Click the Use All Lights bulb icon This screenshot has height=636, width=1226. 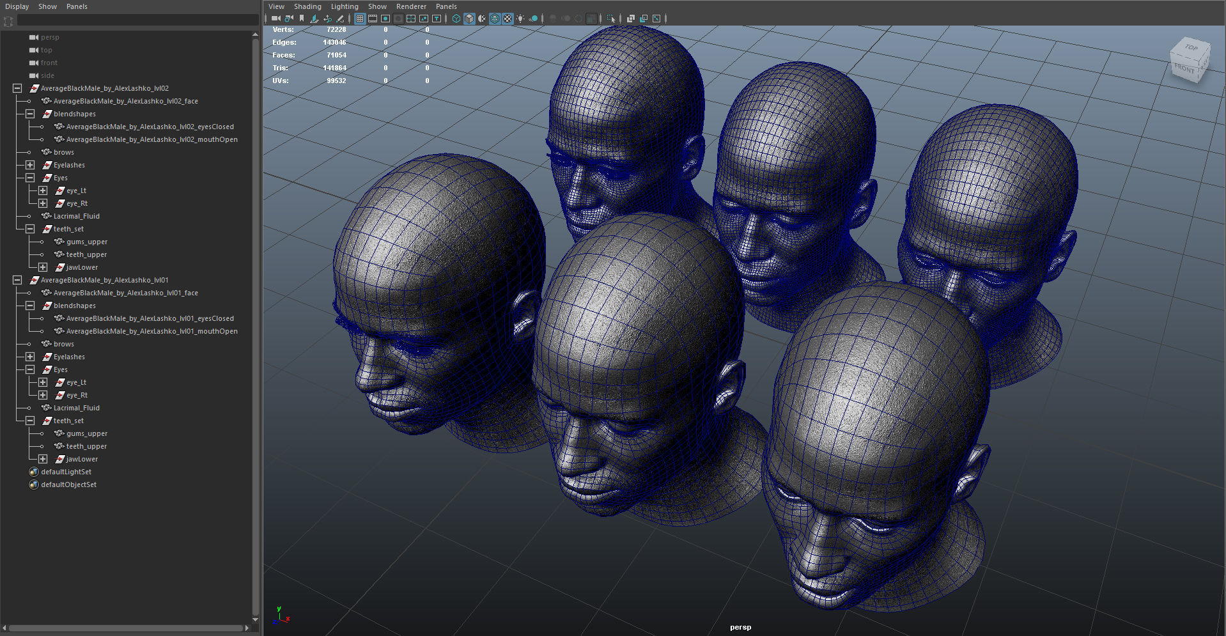point(520,19)
